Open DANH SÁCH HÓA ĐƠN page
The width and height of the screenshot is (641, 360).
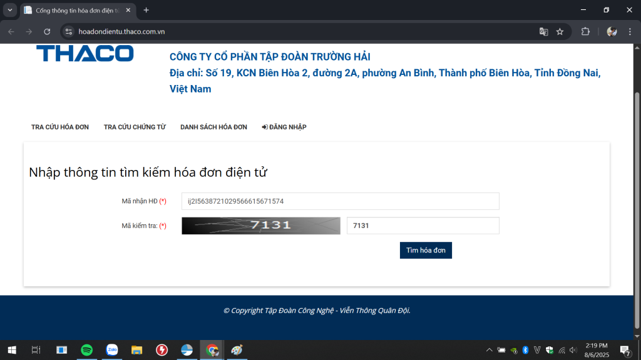[213, 127]
